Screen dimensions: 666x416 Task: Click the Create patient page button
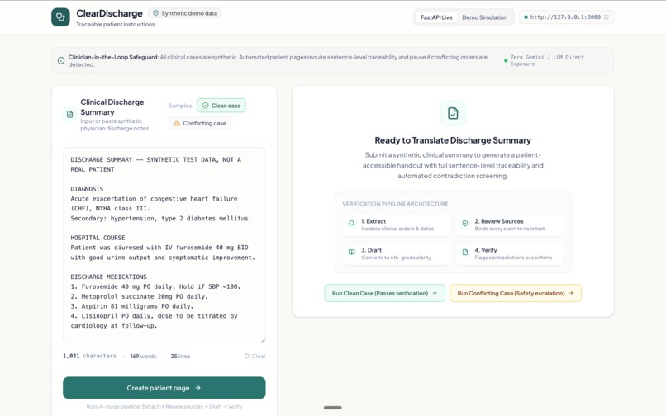click(164, 388)
